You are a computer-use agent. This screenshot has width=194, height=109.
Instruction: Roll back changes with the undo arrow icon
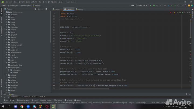(182, 5)
